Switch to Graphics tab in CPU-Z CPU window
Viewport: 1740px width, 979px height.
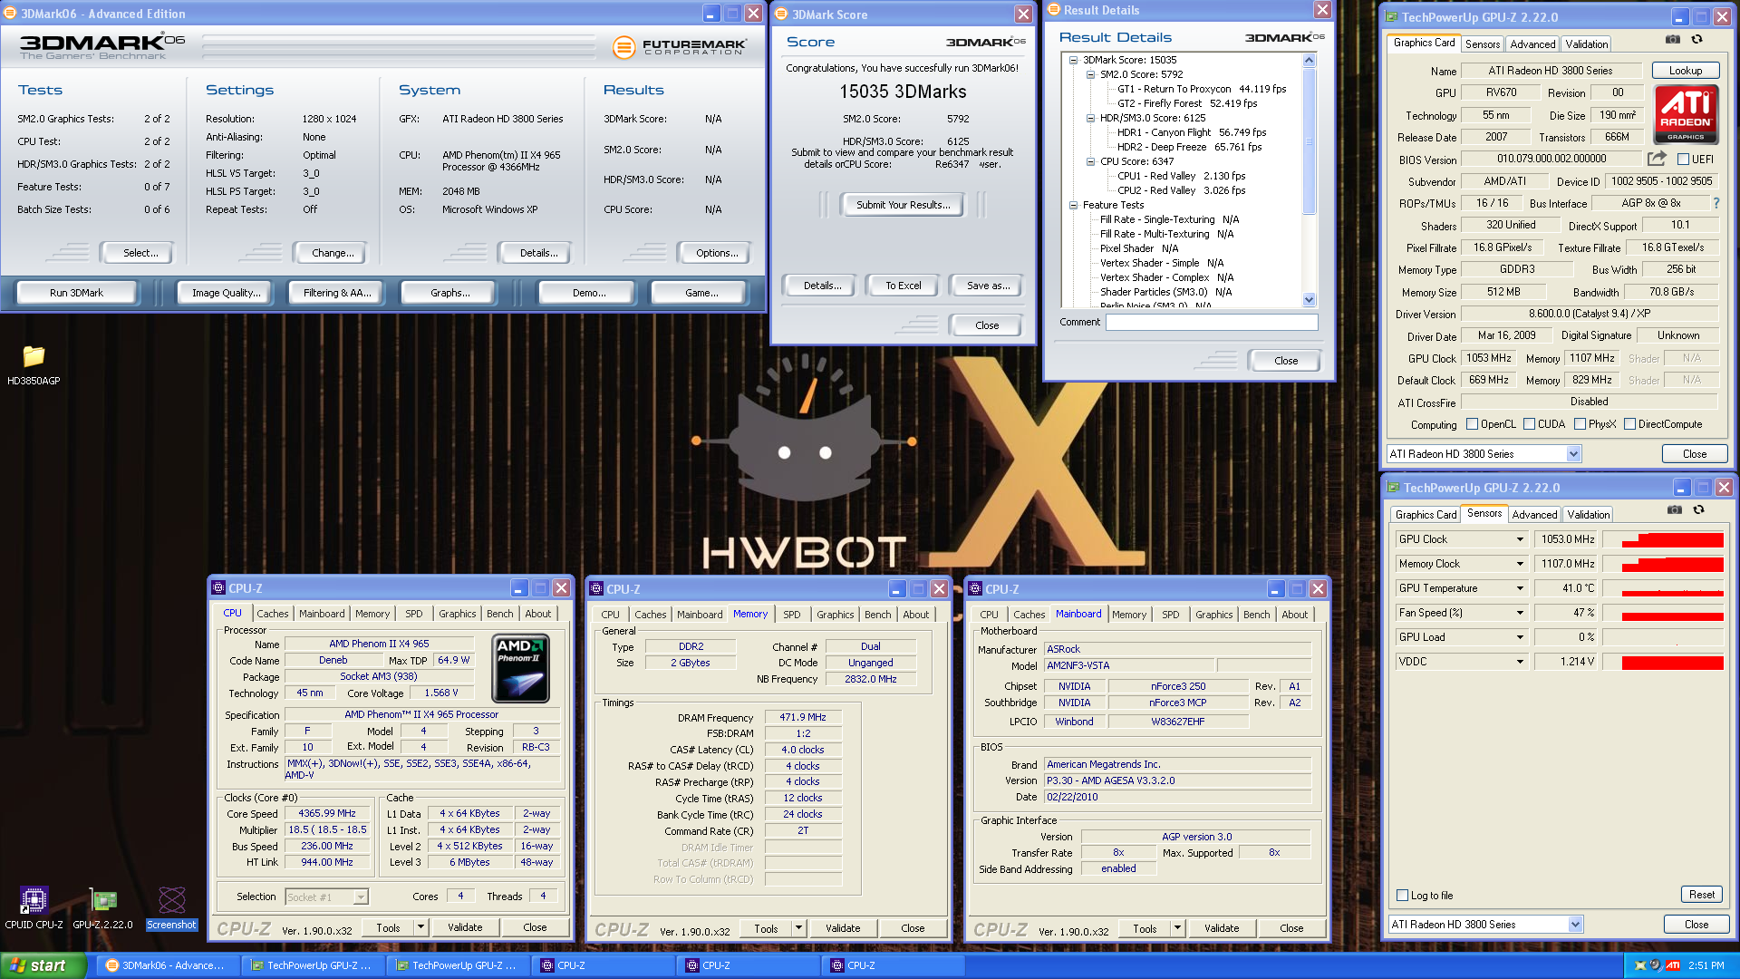458,614
